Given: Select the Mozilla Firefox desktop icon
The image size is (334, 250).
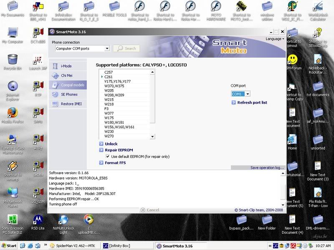Looking at the screenshot, I should (13, 115).
